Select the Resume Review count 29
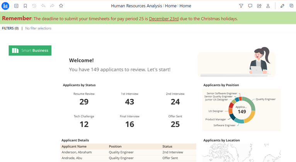The width and height of the screenshot is (296, 162). (84, 102)
